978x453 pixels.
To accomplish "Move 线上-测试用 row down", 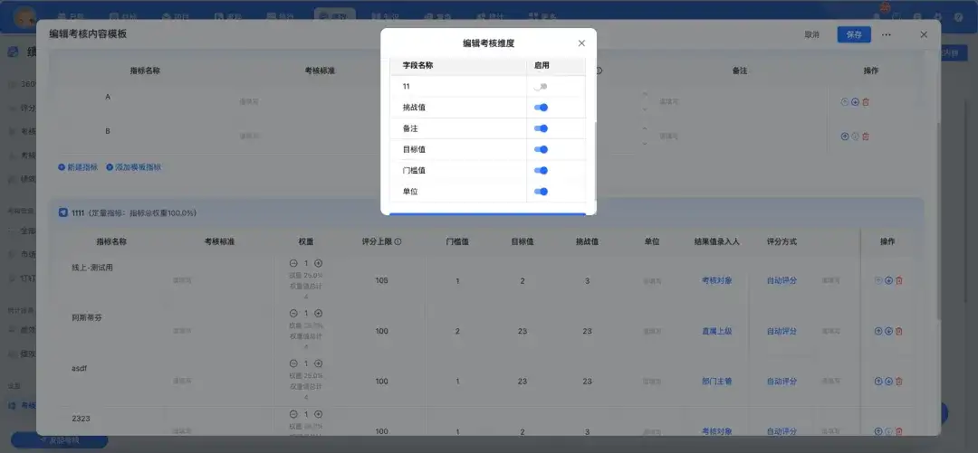I will pos(889,280).
